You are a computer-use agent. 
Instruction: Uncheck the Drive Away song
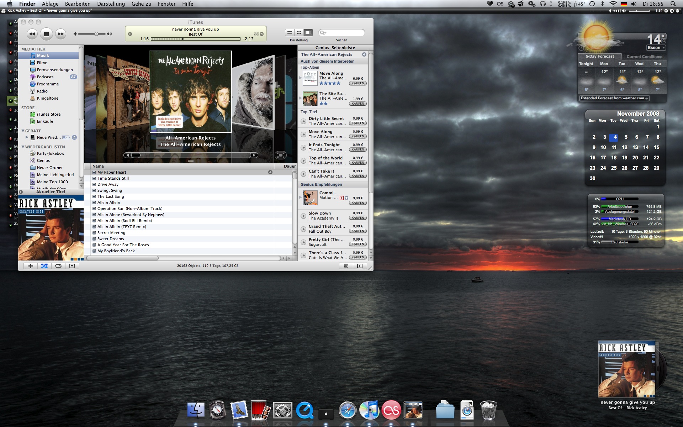94,184
